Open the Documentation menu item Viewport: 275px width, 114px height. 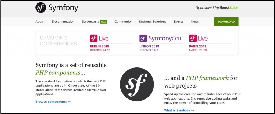(63, 22)
